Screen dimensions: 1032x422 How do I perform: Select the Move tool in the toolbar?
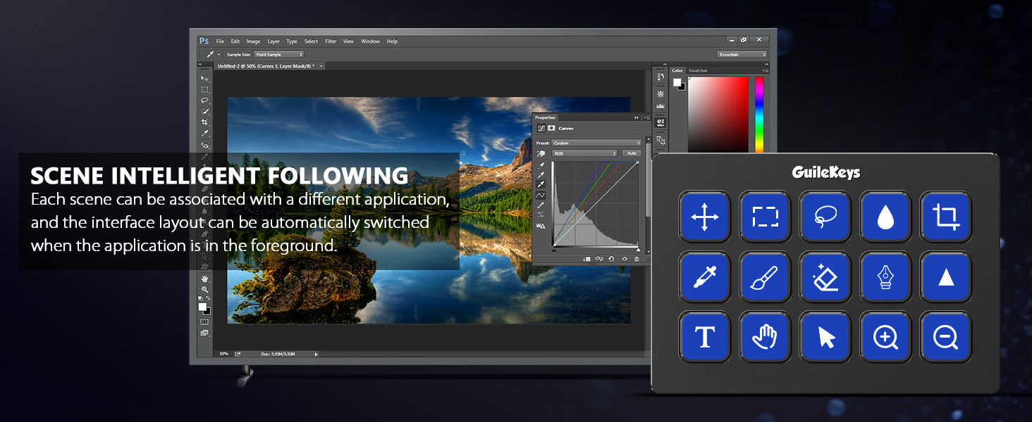tap(204, 79)
